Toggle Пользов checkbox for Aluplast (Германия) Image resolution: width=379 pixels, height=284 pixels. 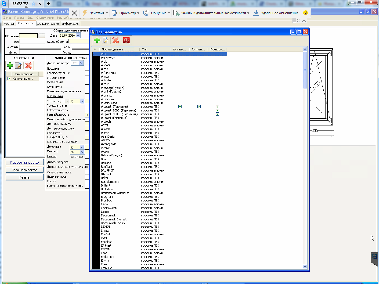218,107
